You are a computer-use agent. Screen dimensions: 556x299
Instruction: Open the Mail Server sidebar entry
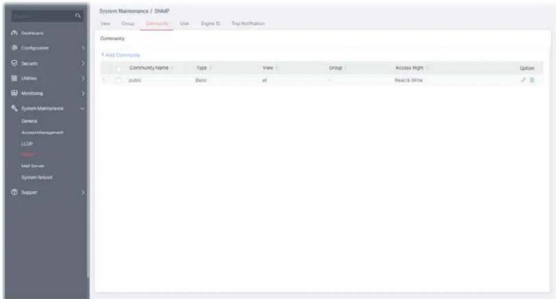click(x=33, y=165)
